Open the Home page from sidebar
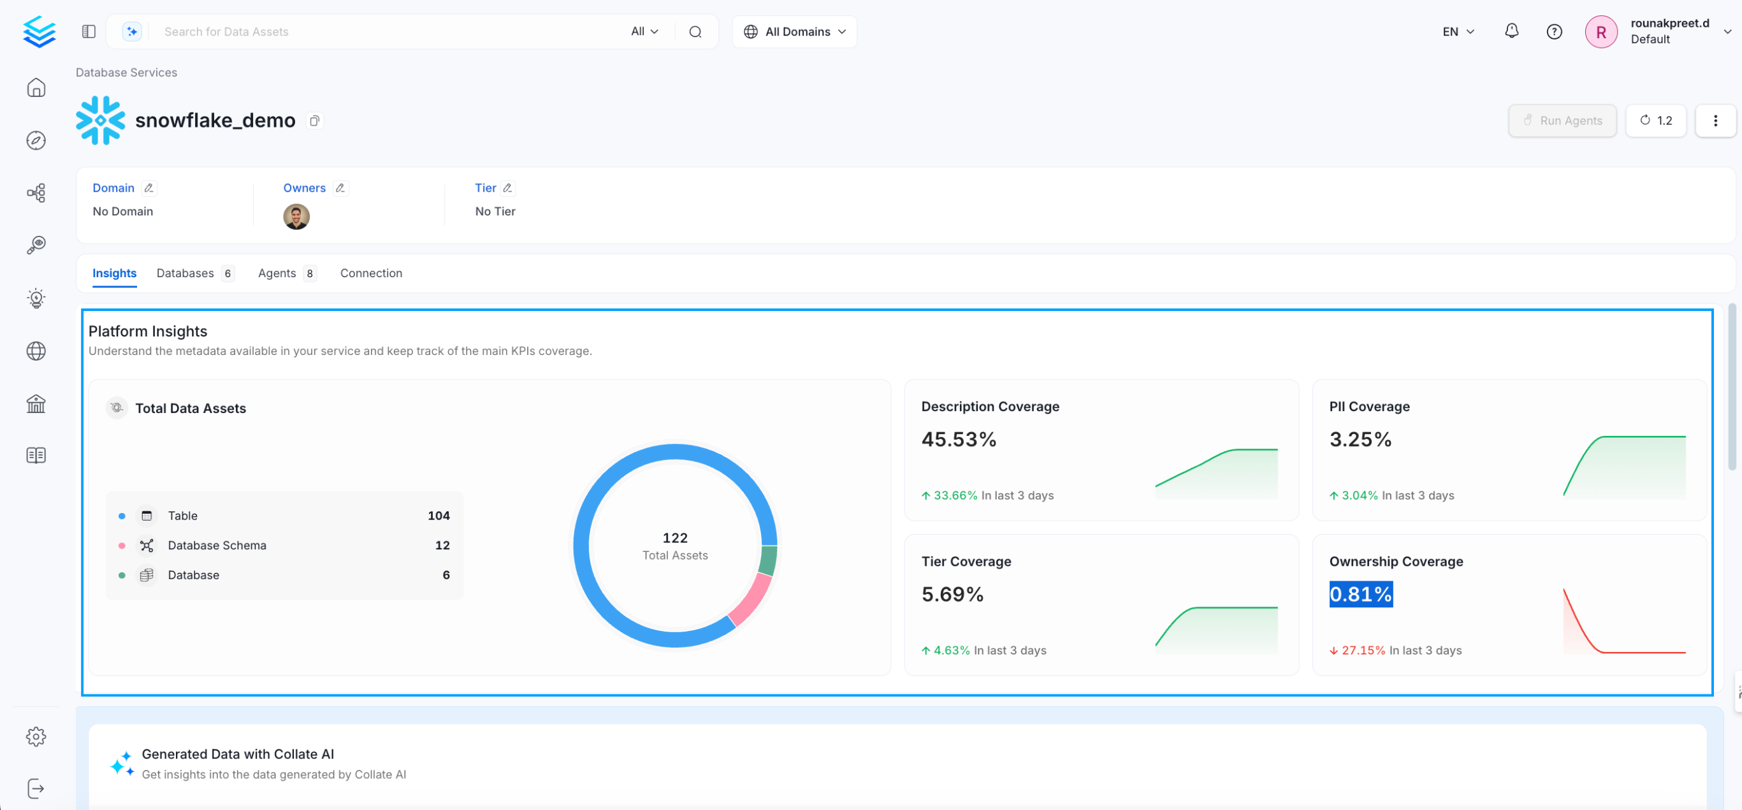The height and width of the screenshot is (810, 1742). click(36, 87)
